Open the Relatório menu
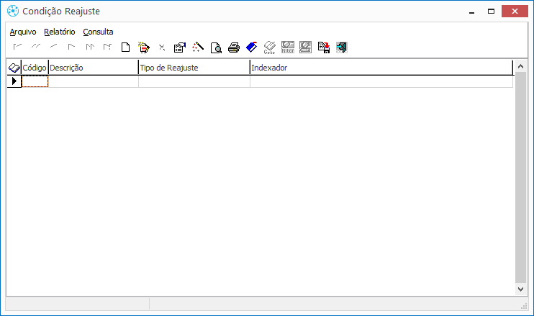The height and width of the screenshot is (316, 534). [60, 32]
